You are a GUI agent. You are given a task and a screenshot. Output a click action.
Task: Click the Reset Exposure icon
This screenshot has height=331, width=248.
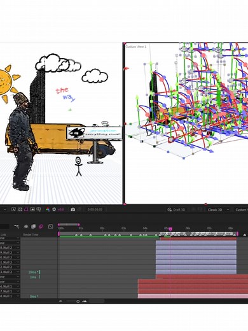pos(54,209)
